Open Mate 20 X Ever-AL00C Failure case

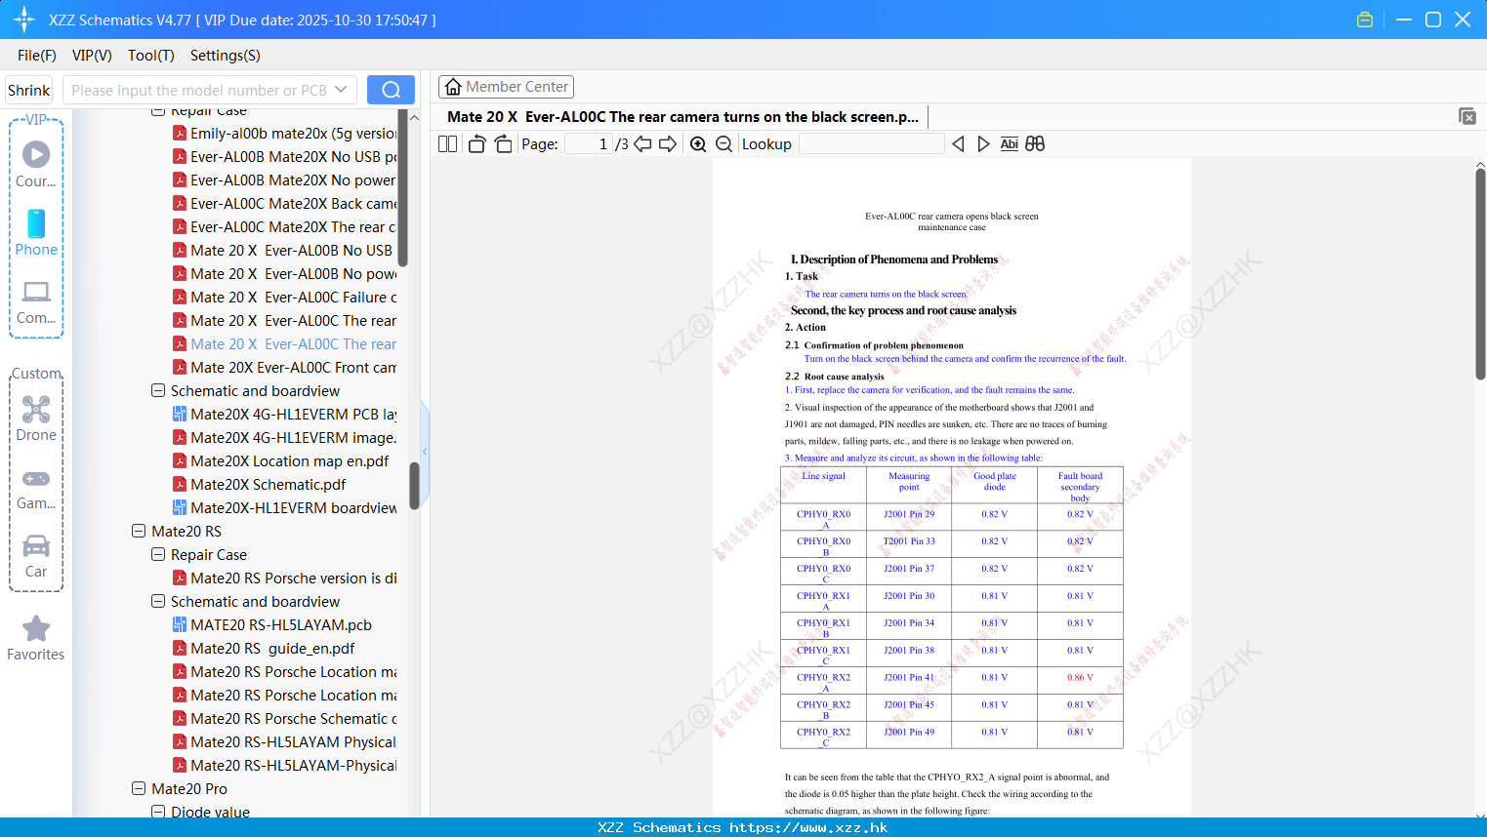point(284,297)
